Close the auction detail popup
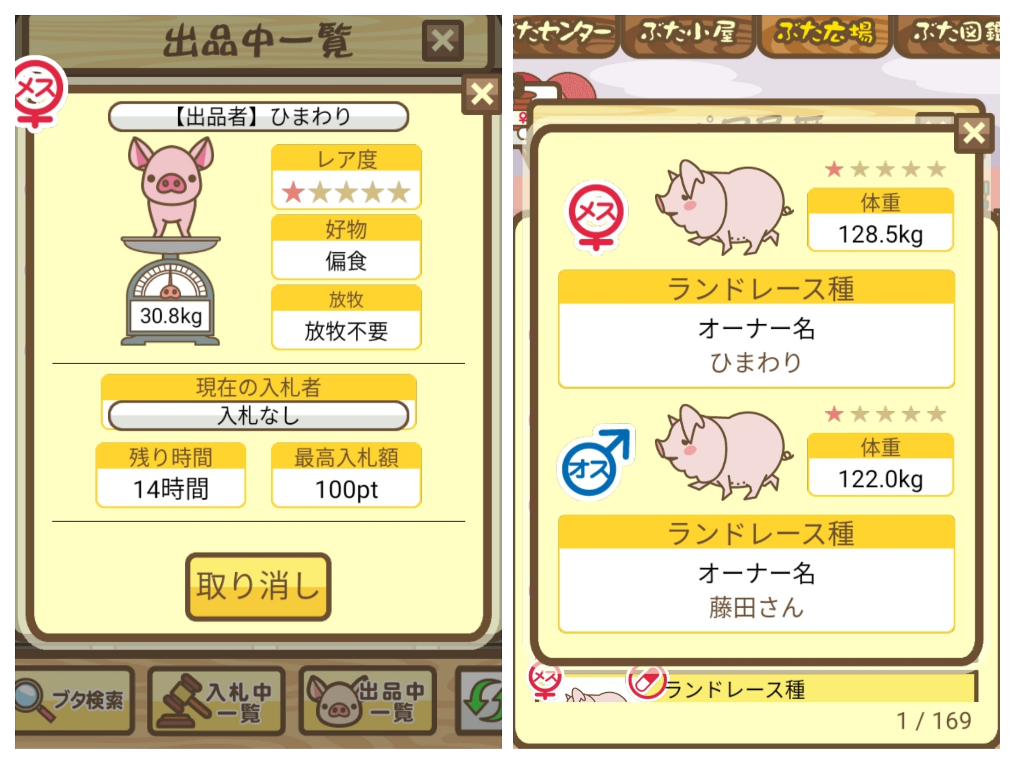 point(482,95)
